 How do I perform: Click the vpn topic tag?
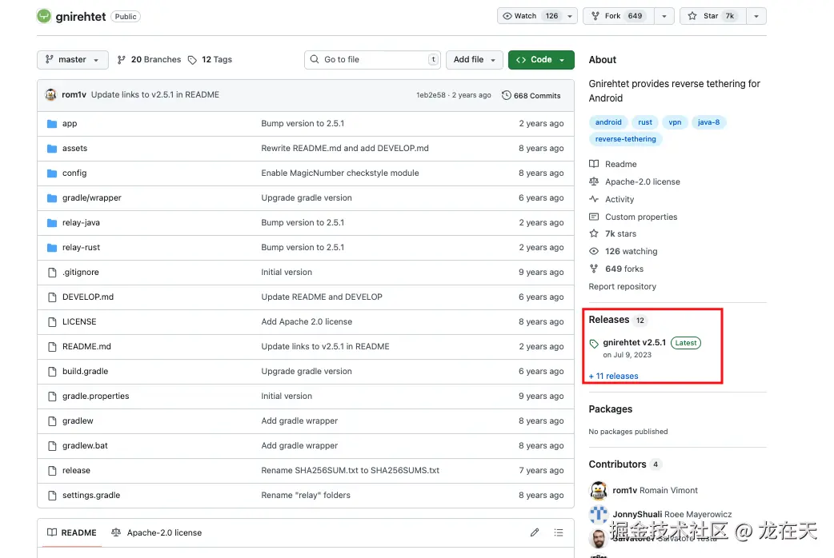[675, 122]
